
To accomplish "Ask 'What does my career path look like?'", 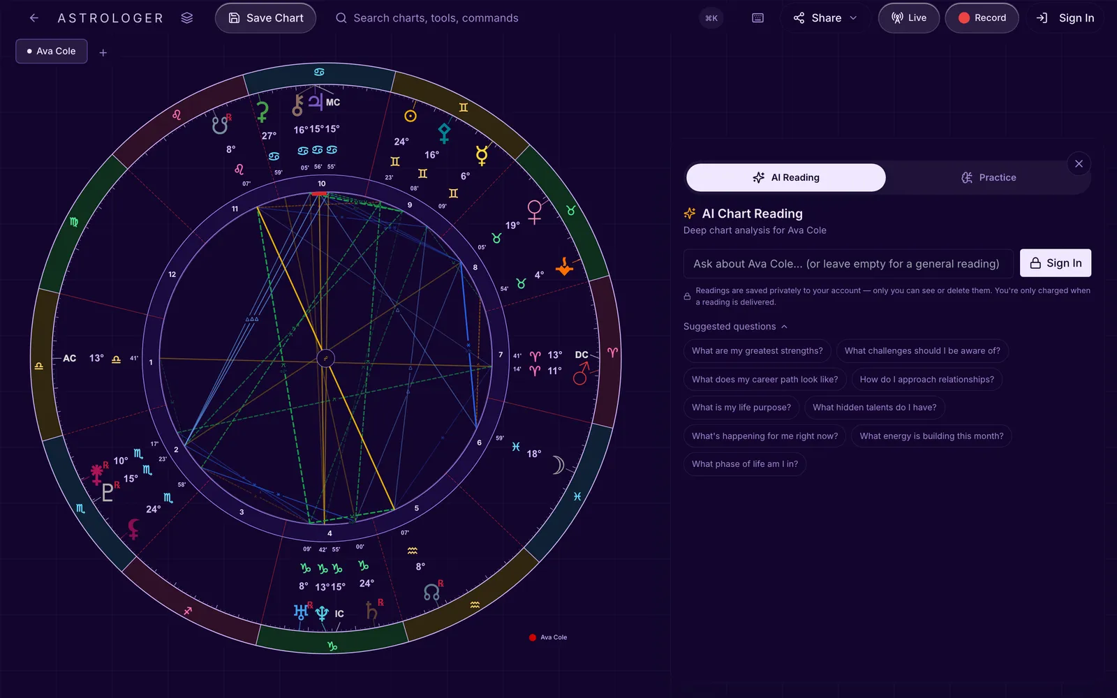I will pyautogui.click(x=765, y=380).
